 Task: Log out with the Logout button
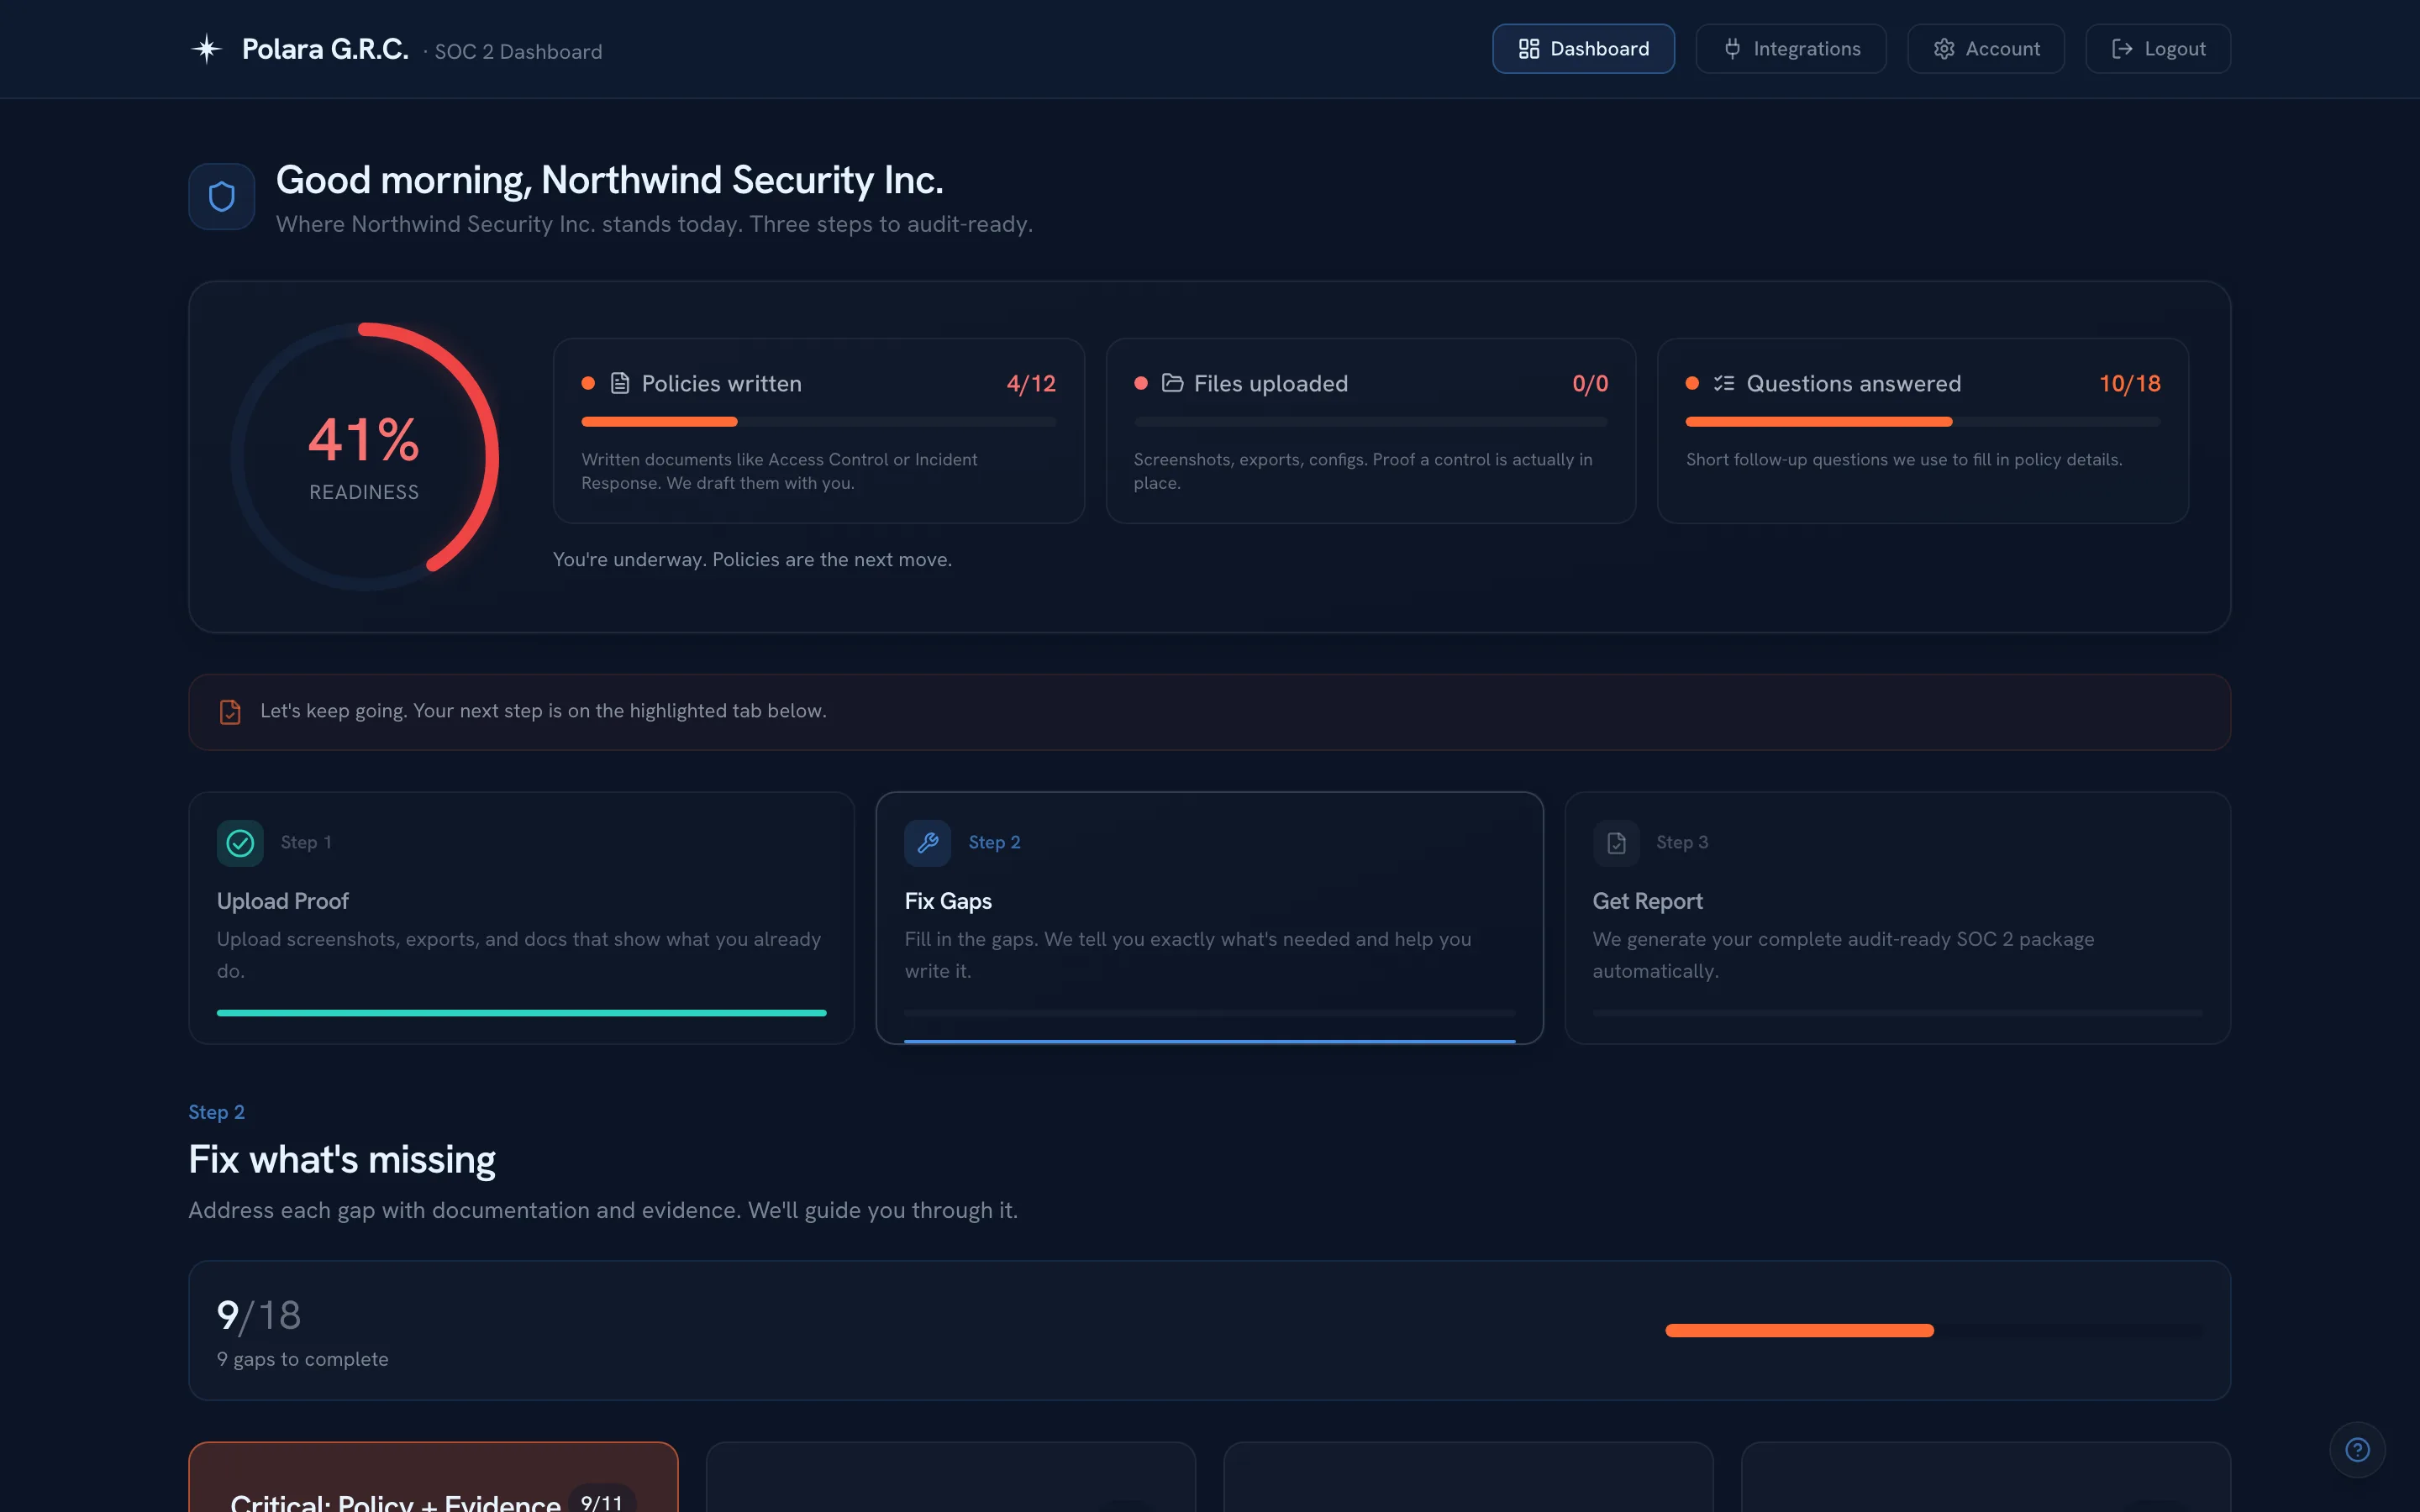[2157, 49]
